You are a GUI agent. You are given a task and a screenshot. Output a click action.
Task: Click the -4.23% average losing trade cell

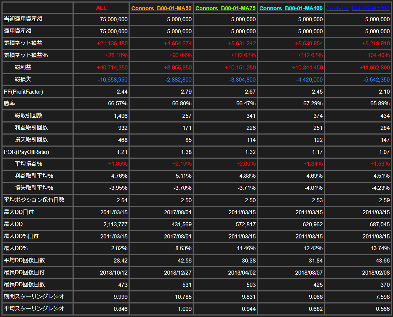point(381,188)
